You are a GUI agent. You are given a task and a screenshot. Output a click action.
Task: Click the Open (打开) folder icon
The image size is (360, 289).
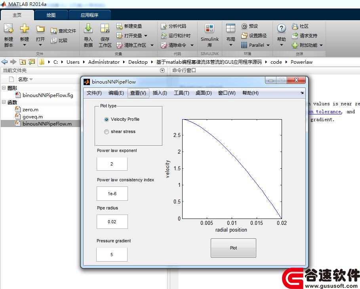(40, 29)
